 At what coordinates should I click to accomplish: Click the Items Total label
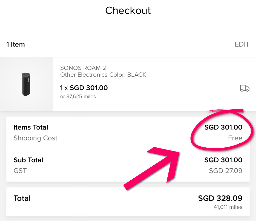tap(31, 127)
